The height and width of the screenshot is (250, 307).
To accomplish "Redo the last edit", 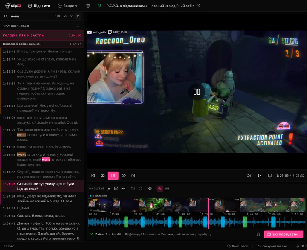I will (140, 189).
